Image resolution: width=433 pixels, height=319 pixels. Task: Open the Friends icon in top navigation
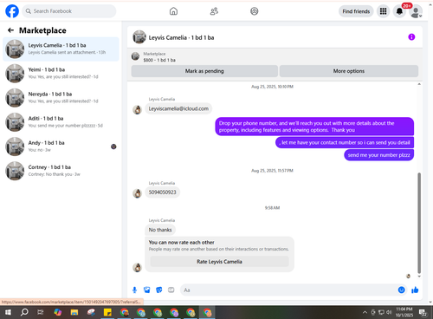(x=214, y=11)
